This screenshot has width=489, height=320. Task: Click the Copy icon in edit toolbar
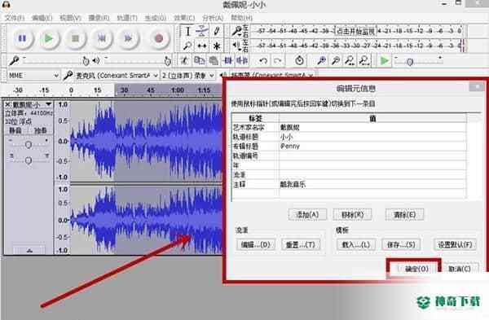(199, 60)
